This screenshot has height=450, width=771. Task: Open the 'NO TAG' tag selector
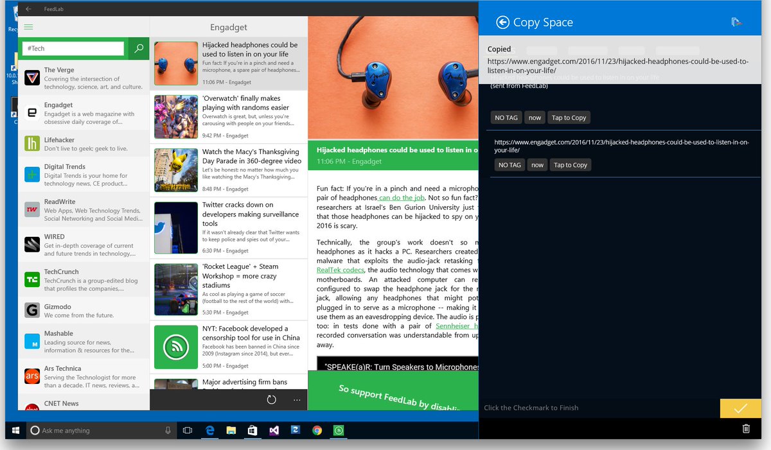(x=506, y=117)
